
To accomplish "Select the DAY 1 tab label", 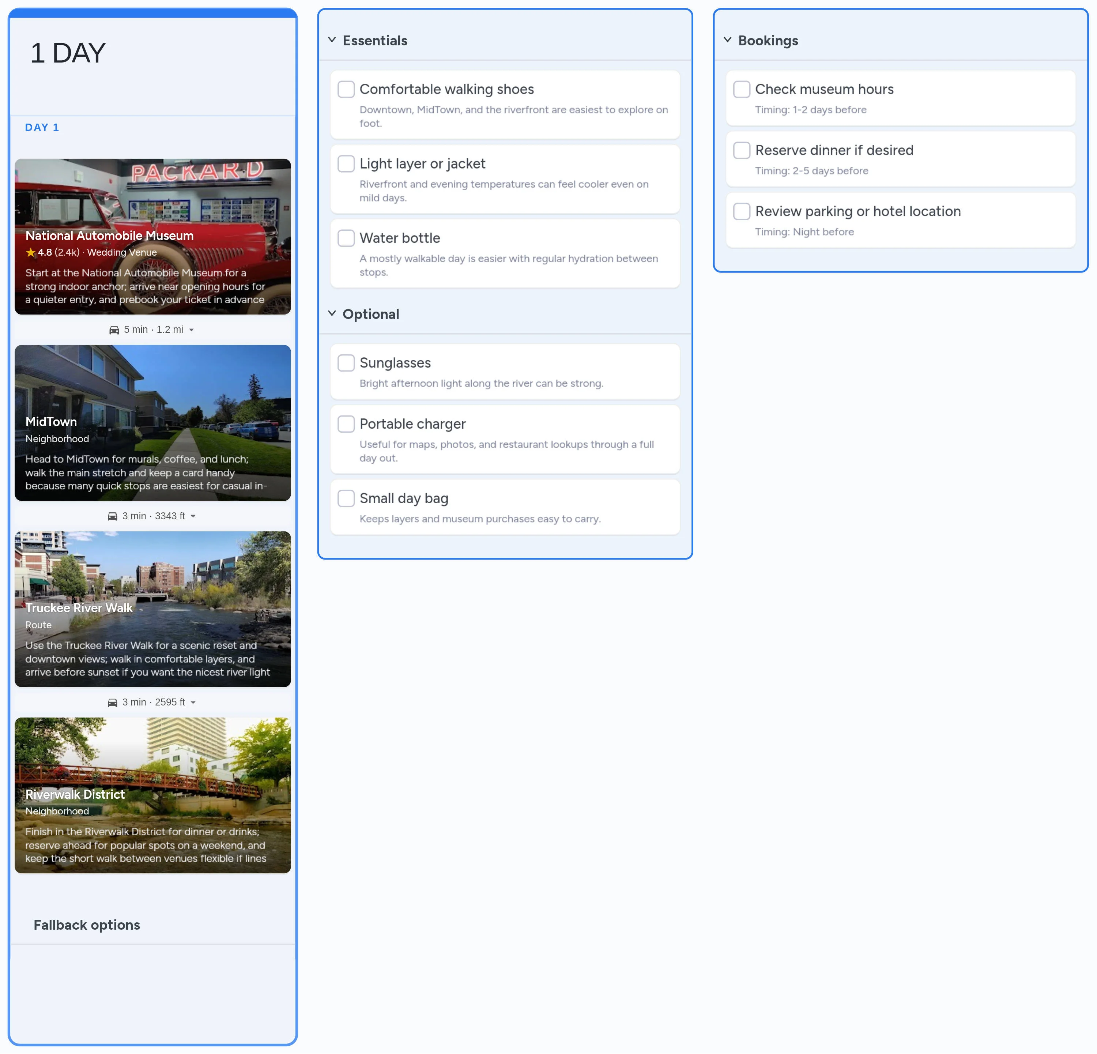I will 42,128.
